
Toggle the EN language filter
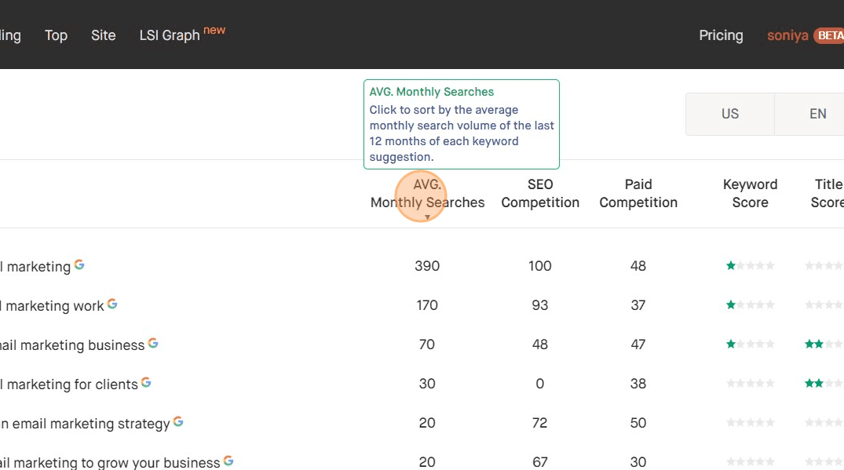pyautogui.click(x=818, y=113)
